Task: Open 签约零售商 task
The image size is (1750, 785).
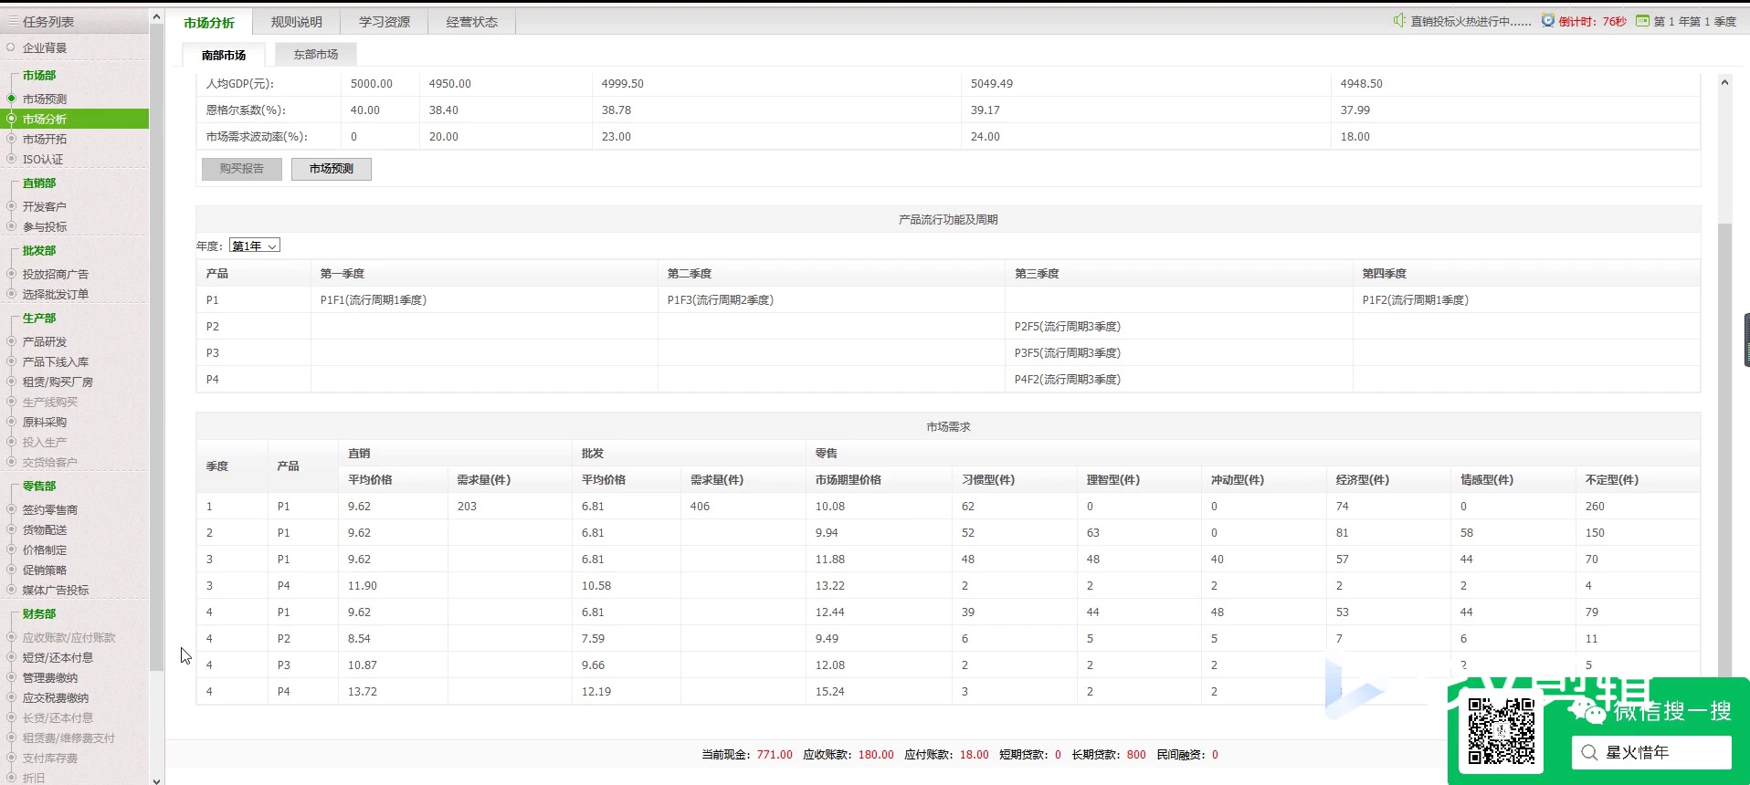Action: [50, 509]
